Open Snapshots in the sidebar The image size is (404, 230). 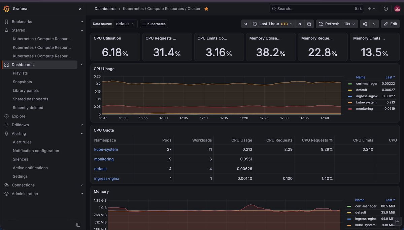tap(22, 82)
